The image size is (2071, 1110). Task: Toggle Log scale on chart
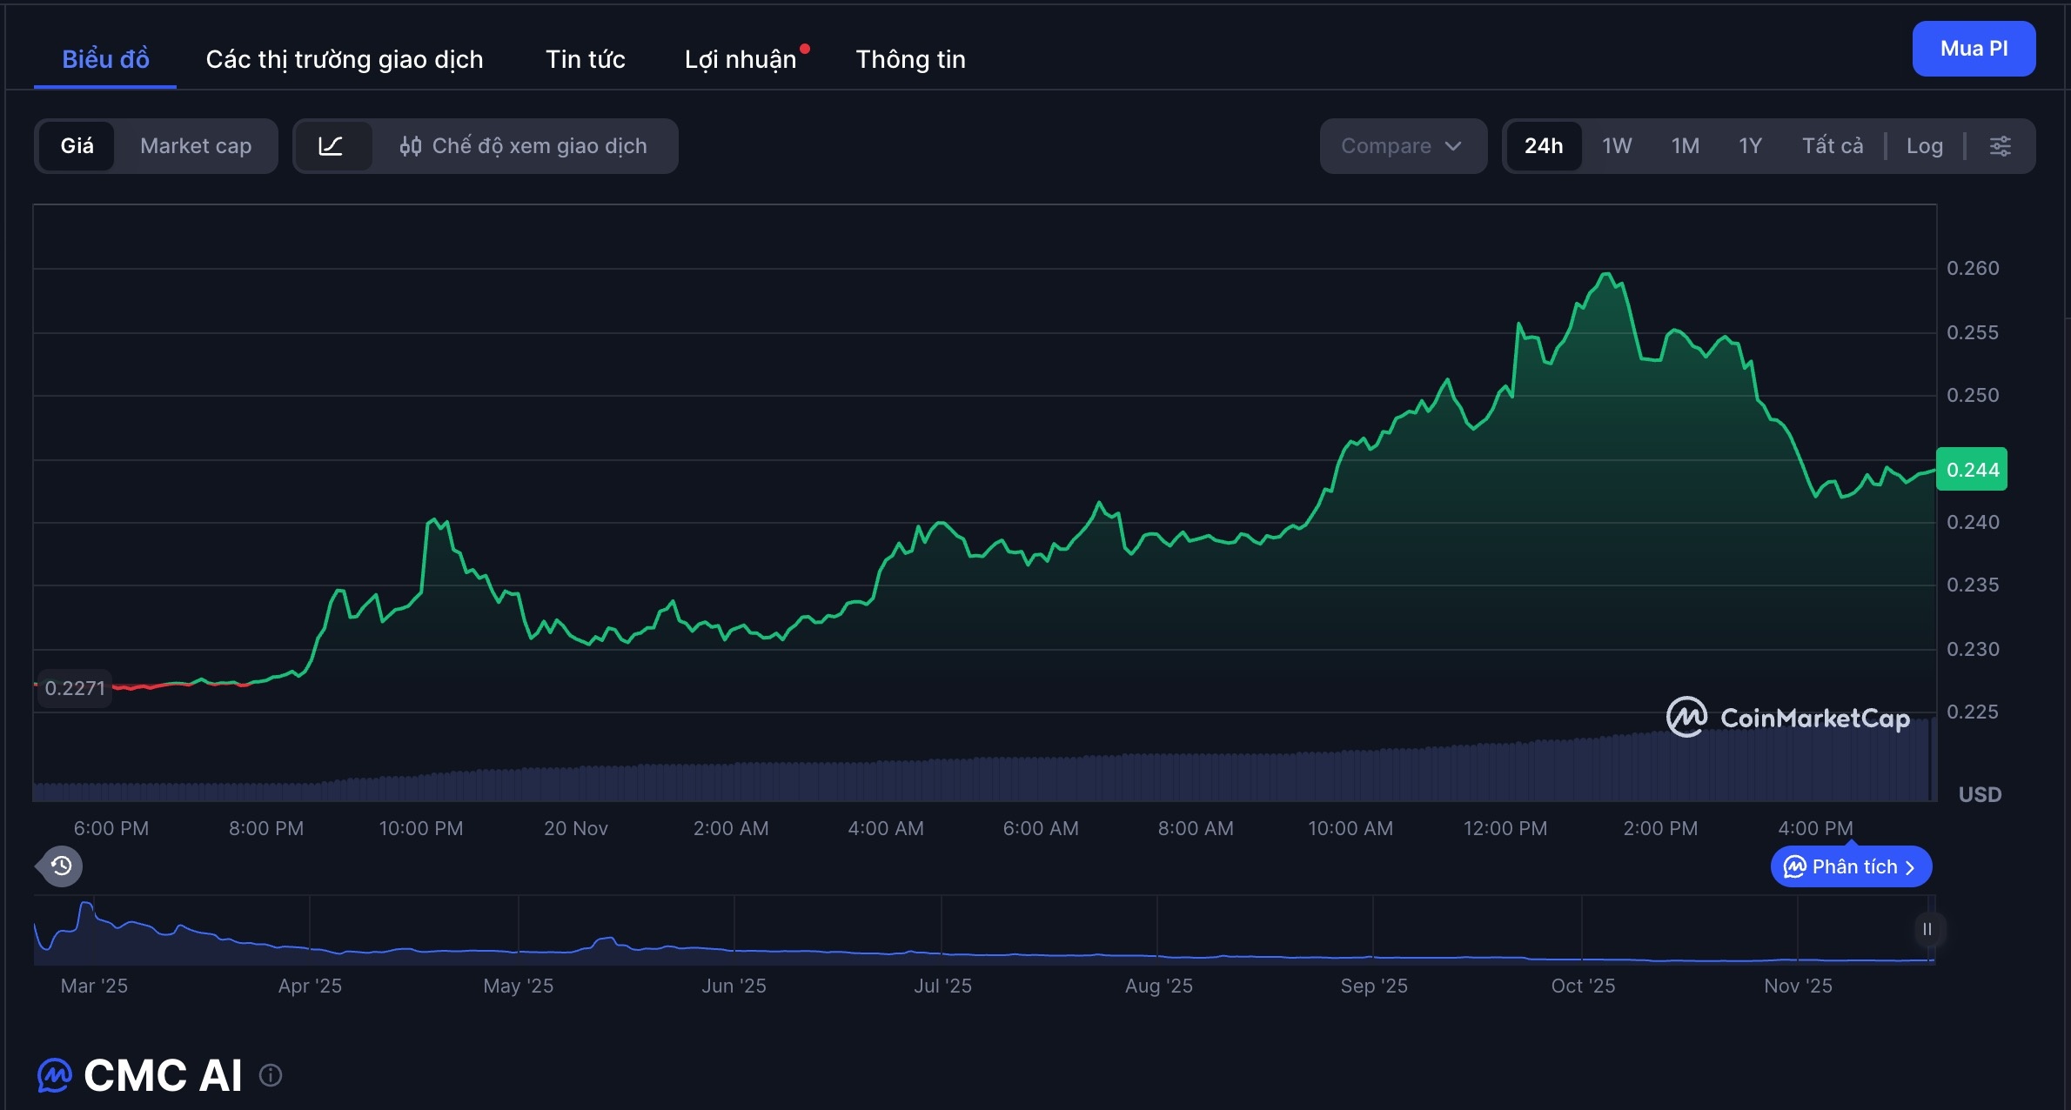[1924, 146]
